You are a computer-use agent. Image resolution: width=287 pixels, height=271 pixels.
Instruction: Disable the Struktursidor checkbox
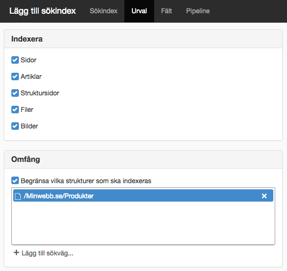(15, 93)
